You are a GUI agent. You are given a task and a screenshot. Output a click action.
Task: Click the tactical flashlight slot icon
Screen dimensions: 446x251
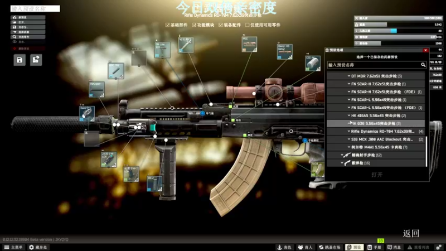point(131,174)
